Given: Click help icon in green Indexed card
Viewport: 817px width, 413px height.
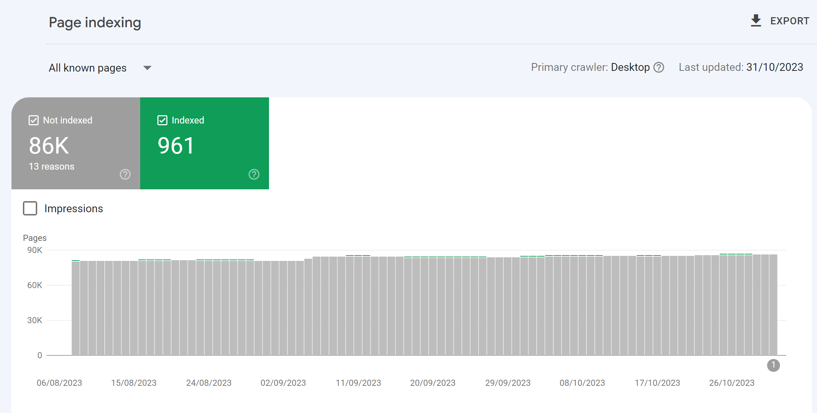Looking at the screenshot, I should 254,174.
